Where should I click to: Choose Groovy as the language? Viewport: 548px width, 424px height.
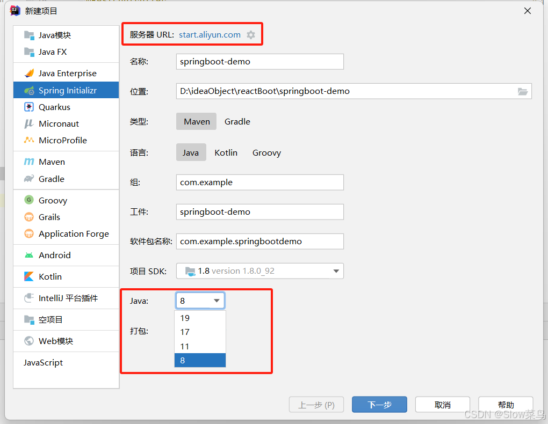266,152
